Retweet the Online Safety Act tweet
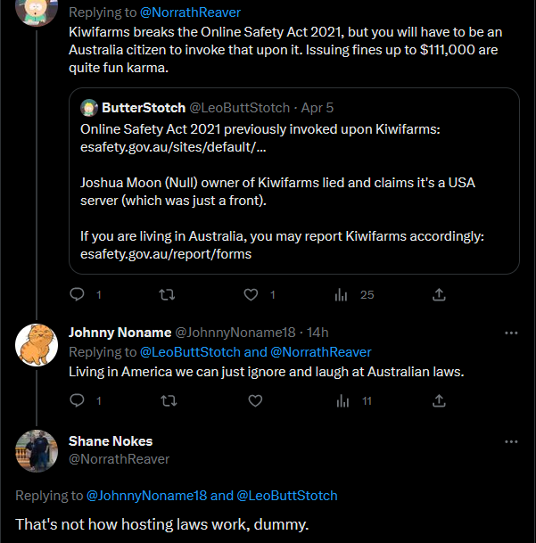The height and width of the screenshot is (543, 536). pyautogui.click(x=166, y=294)
